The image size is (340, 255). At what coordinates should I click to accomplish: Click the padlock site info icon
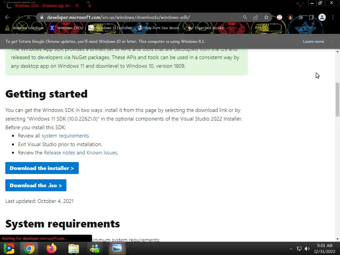[x=42, y=17]
